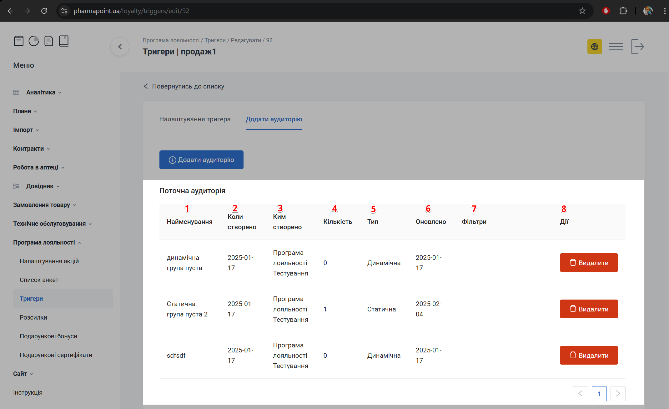The height and width of the screenshot is (409, 669).
Task: Switch to the Налаштування тригера tab
Action: (195, 119)
